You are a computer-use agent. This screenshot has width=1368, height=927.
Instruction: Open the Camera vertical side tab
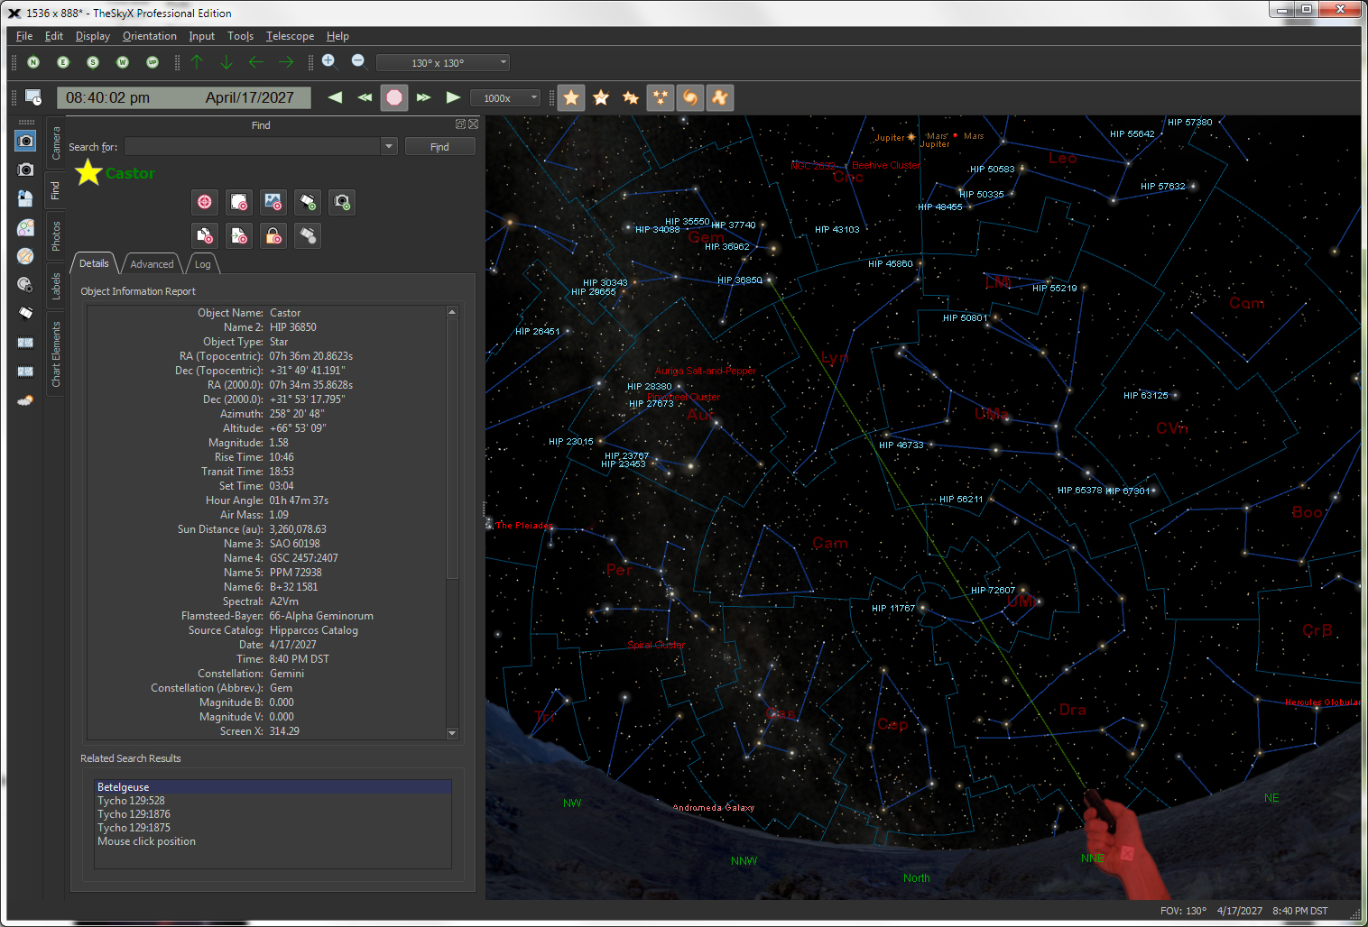tap(56, 142)
